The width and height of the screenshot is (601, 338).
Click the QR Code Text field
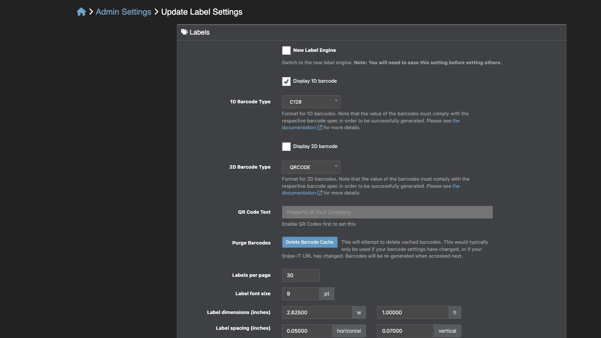tap(387, 212)
